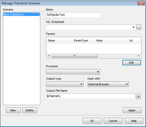Viewport: 146px width, 127px height.
Task: Select New Transform1 in the Scenario list
Action: [21, 14]
